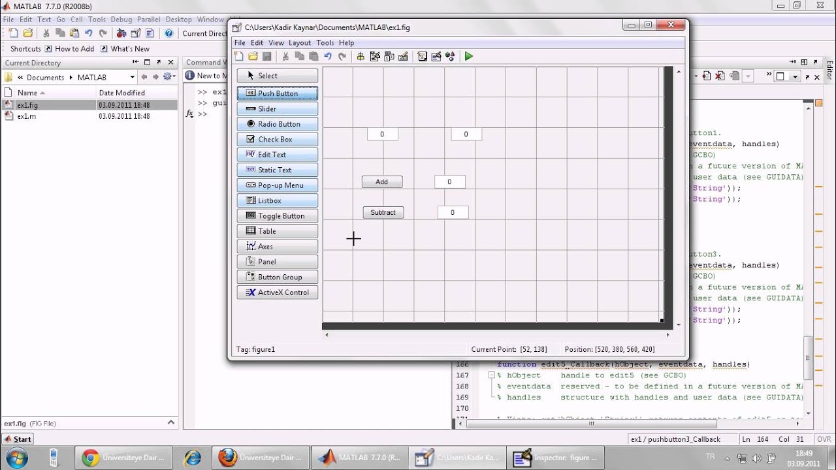Choose ActiveX Control component in palette

point(278,292)
